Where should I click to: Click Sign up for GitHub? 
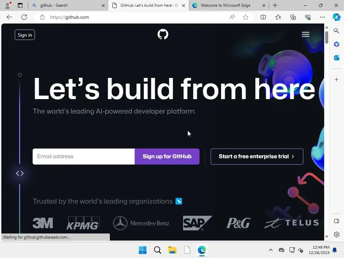tap(167, 157)
